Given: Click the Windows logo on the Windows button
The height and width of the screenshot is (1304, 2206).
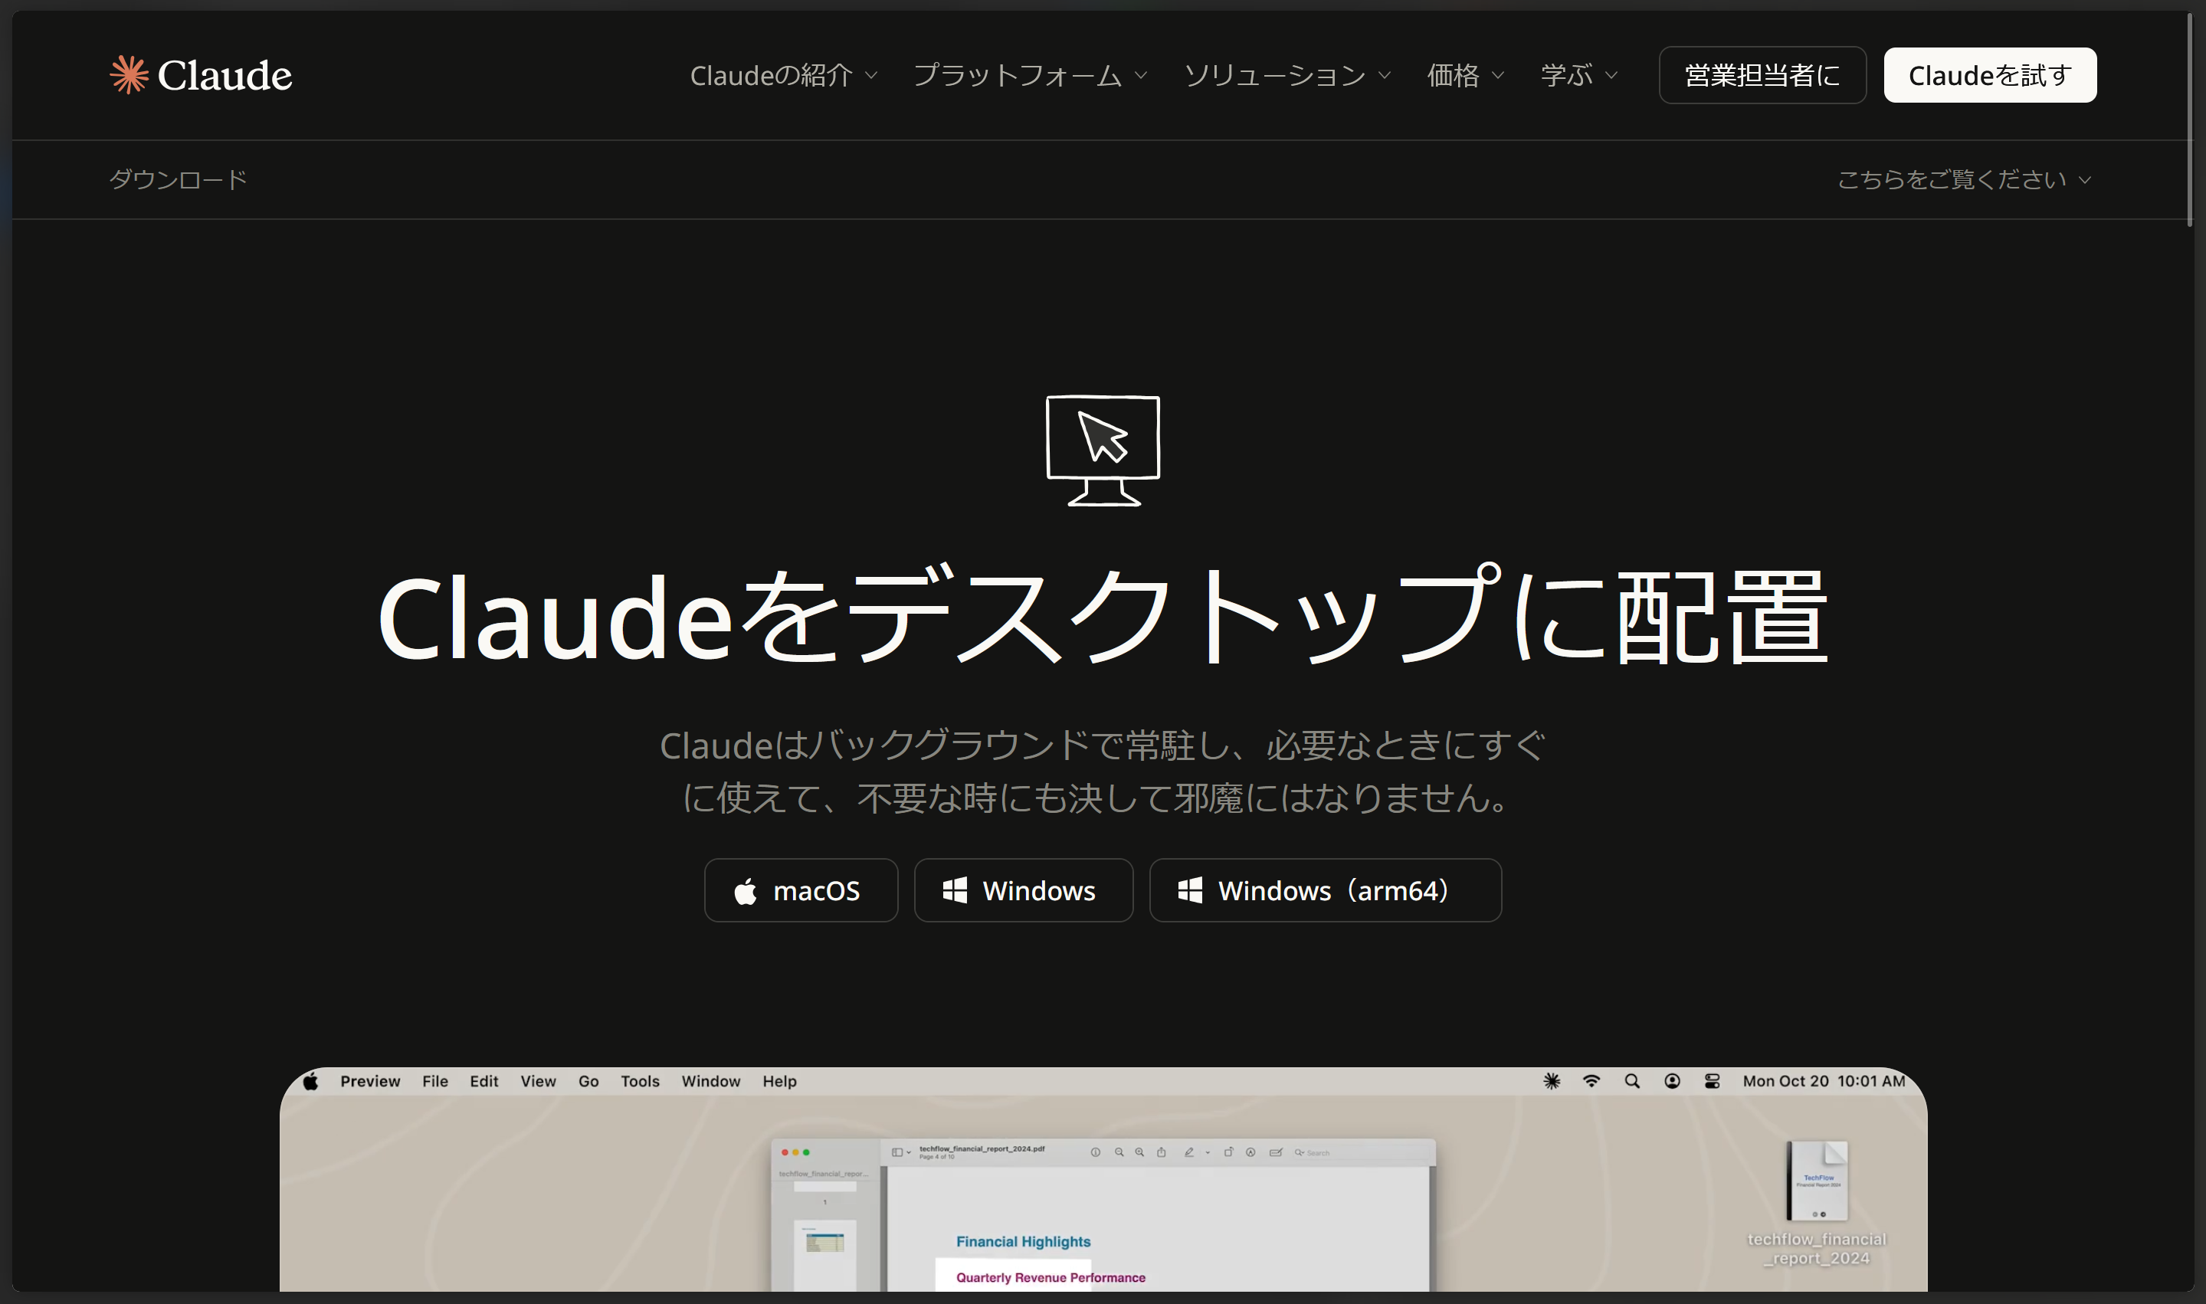Looking at the screenshot, I should click(x=954, y=890).
